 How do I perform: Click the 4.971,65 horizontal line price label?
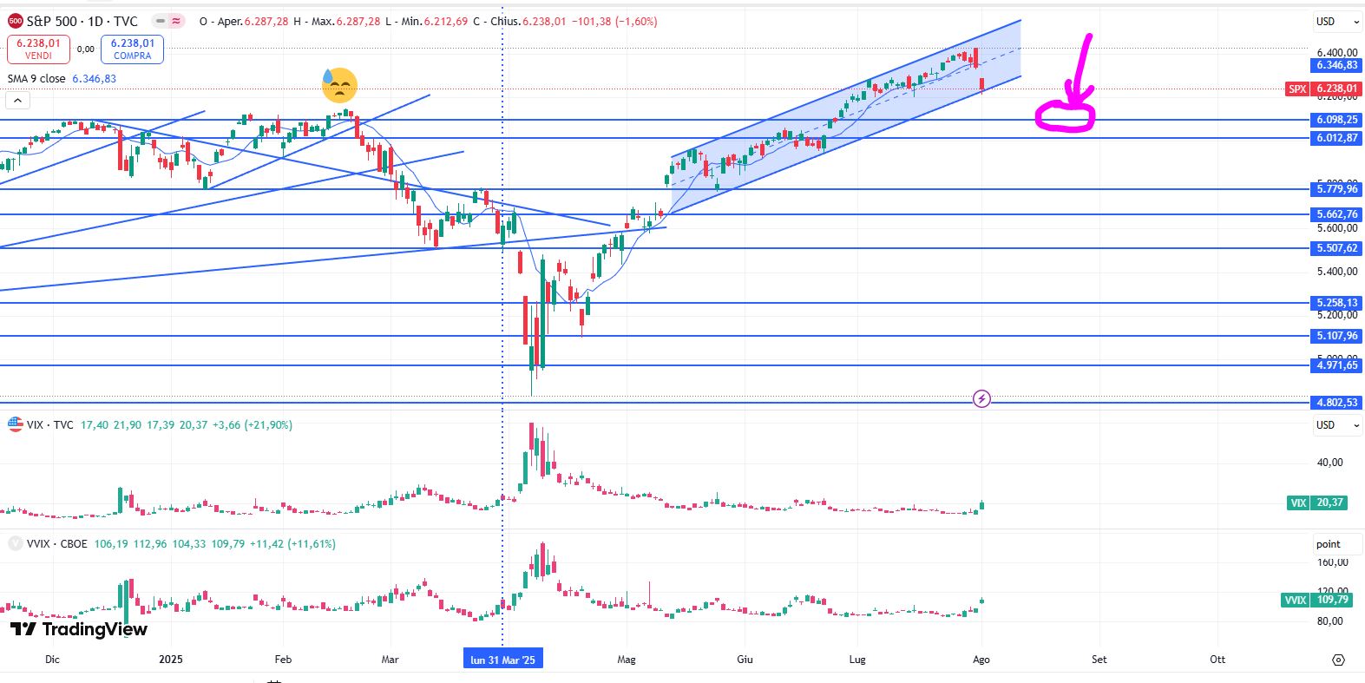[1336, 365]
